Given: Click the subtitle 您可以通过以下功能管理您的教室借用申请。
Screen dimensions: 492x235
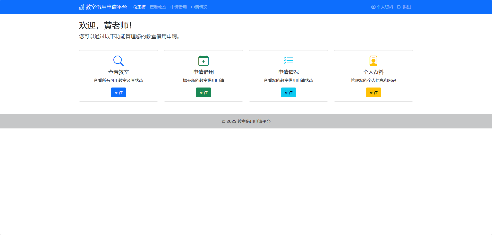Looking at the screenshot, I should 129,36.
